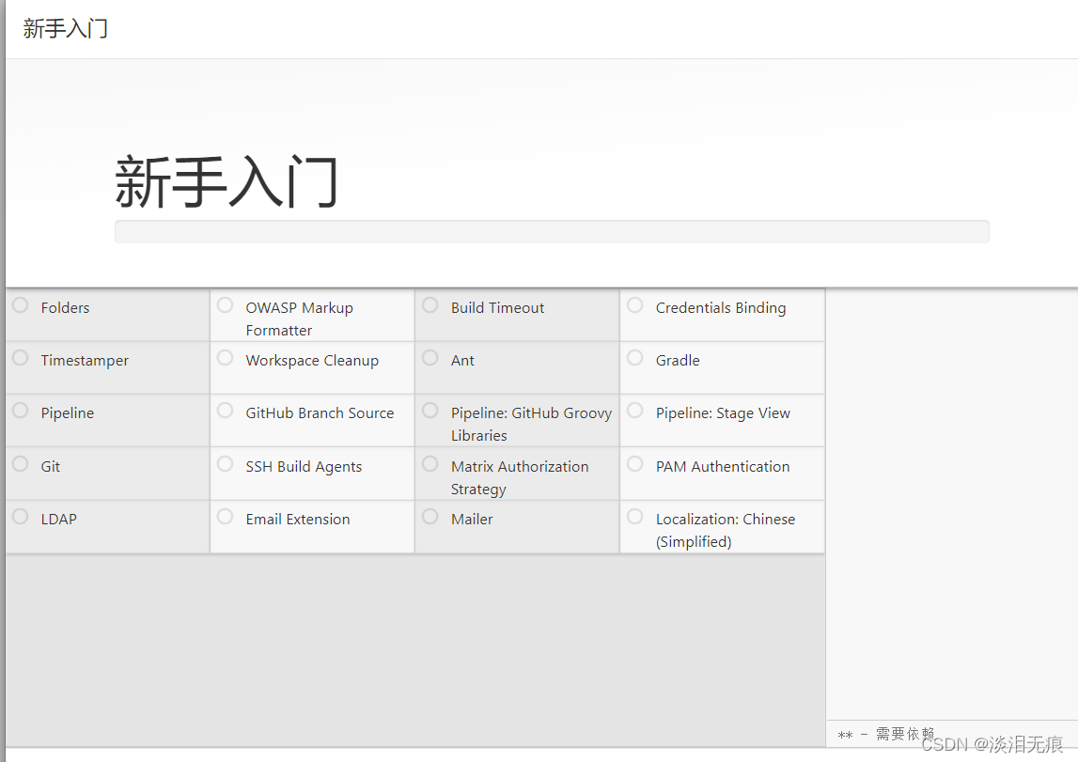Click the status circle next to Folders
The image size is (1078, 762).
[21, 305]
